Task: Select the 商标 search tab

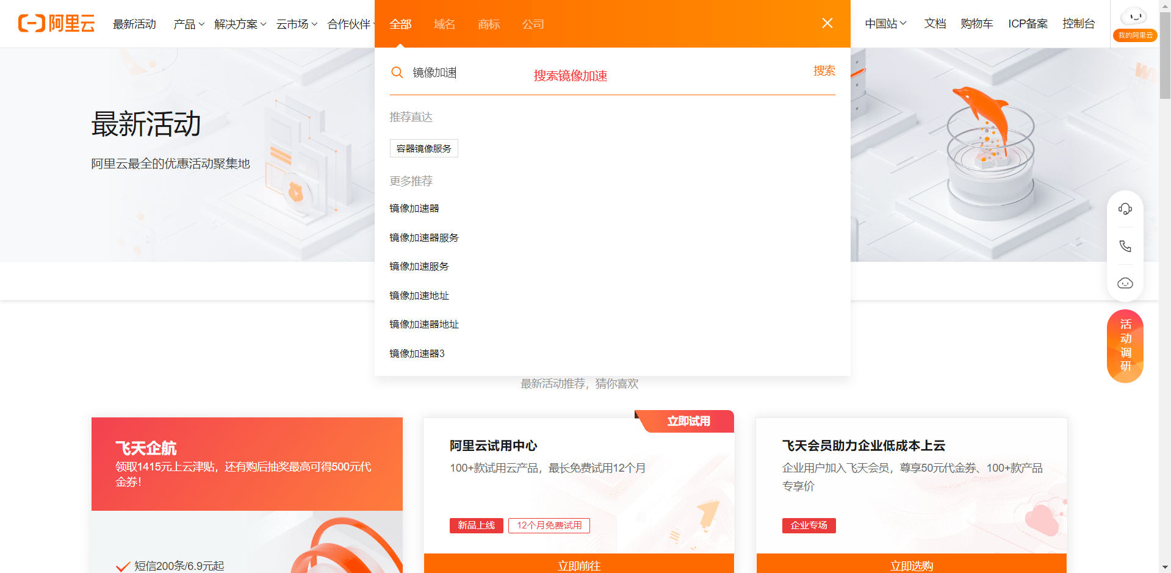Action: click(489, 24)
